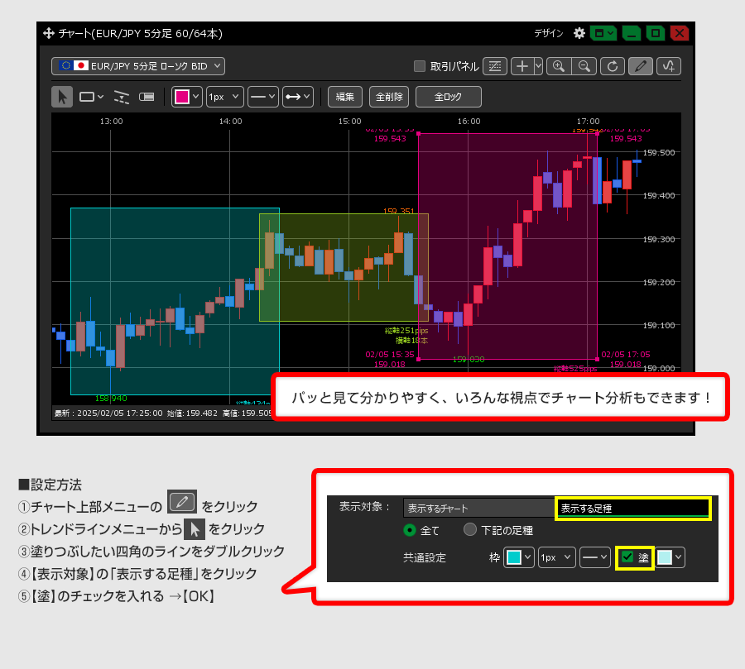Zoom in the chart with magnifier plus
Screen dimensions: 745x669
tap(559, 66)
